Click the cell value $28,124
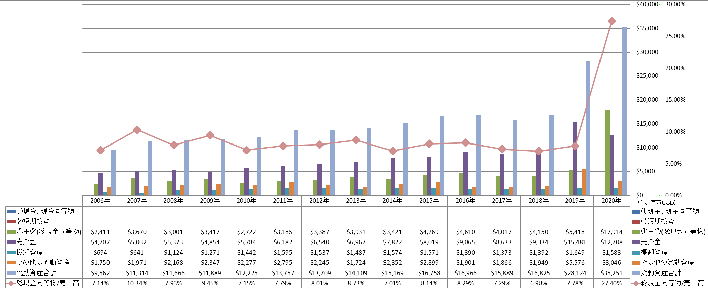 tap(575, 273)
